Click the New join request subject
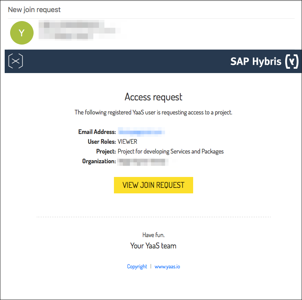302x300 pixels. click(34, 10)
